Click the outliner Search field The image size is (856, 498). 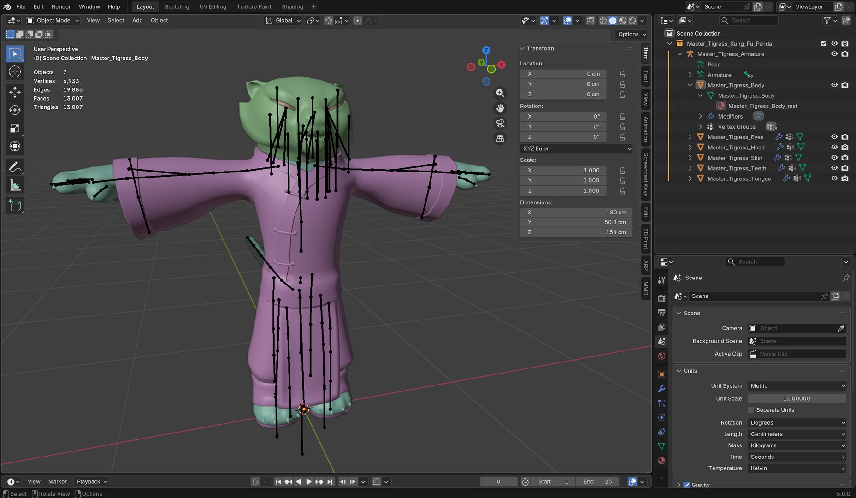pyautogui.click(x=749, y=20)
